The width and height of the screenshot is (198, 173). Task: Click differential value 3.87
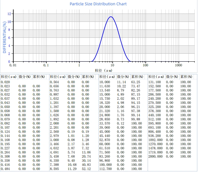71,148
